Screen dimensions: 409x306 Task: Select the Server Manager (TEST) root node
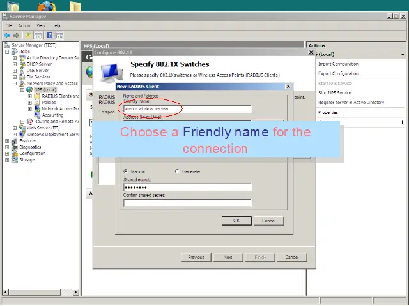tap(34, 45)
